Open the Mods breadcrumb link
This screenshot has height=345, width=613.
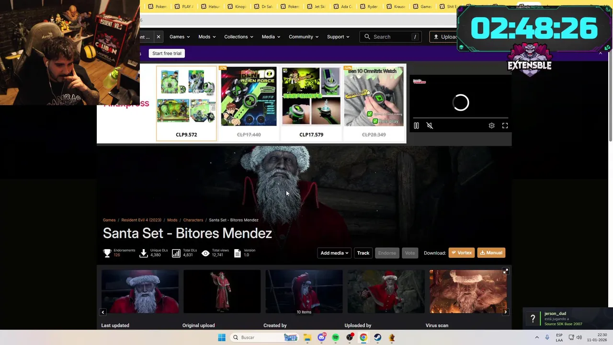click(172, 220)
